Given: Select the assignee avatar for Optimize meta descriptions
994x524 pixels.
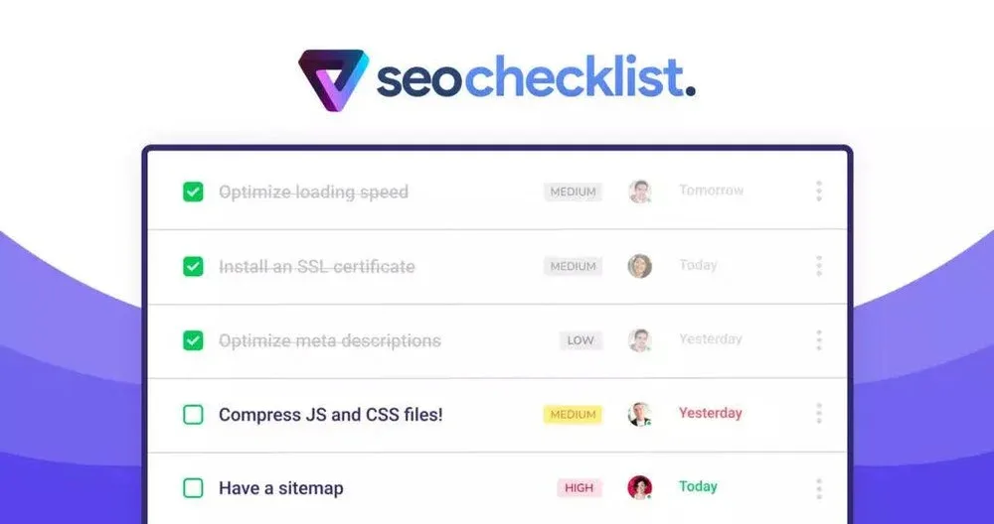Looking at the screenshot, I should coord(640,340).
